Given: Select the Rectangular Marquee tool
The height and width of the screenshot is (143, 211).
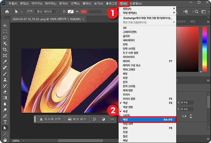Looking at the screenshot, I should point(5,31).
